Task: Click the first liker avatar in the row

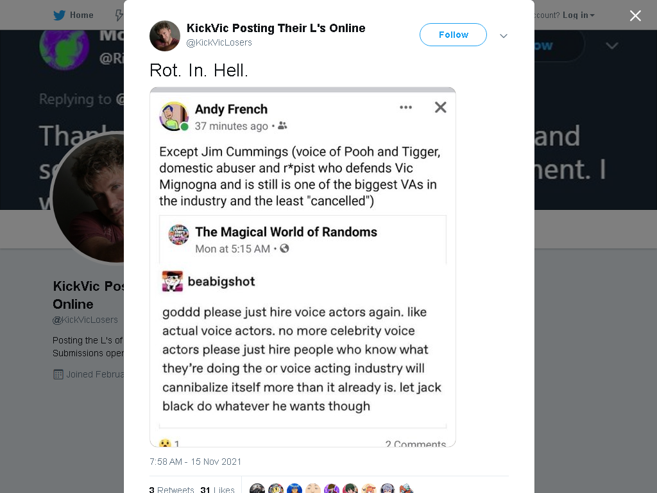Action: tap(257, 489)
